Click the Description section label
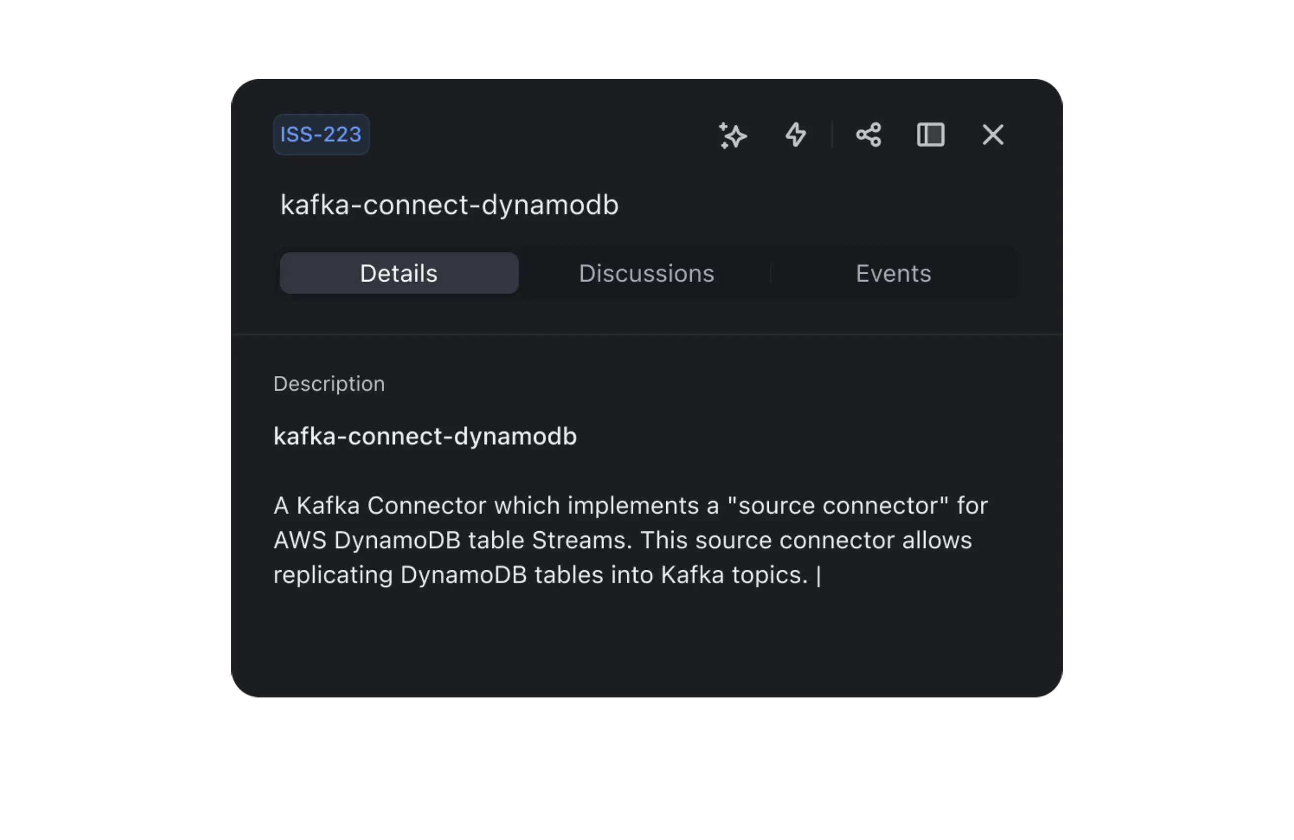 pos(329,384)
